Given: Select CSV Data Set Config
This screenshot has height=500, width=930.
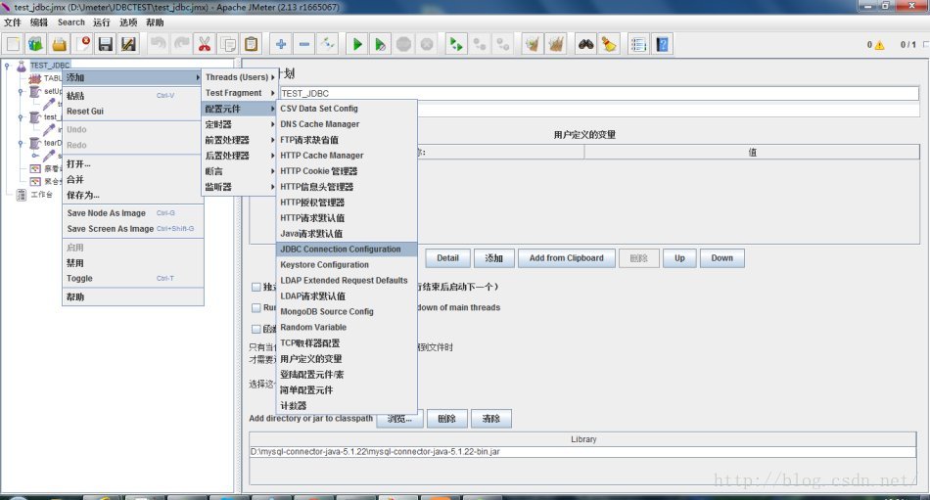Looking at the screenshot, I should 347,109.
